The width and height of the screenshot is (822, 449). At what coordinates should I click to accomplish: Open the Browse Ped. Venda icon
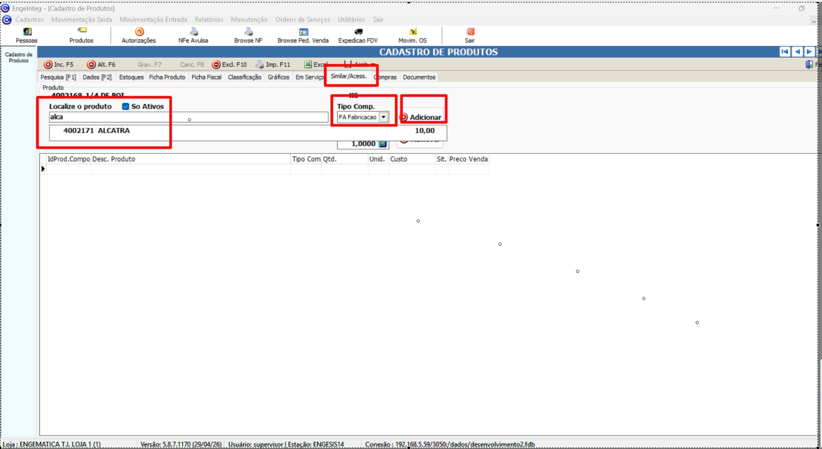tap(303, 32)
